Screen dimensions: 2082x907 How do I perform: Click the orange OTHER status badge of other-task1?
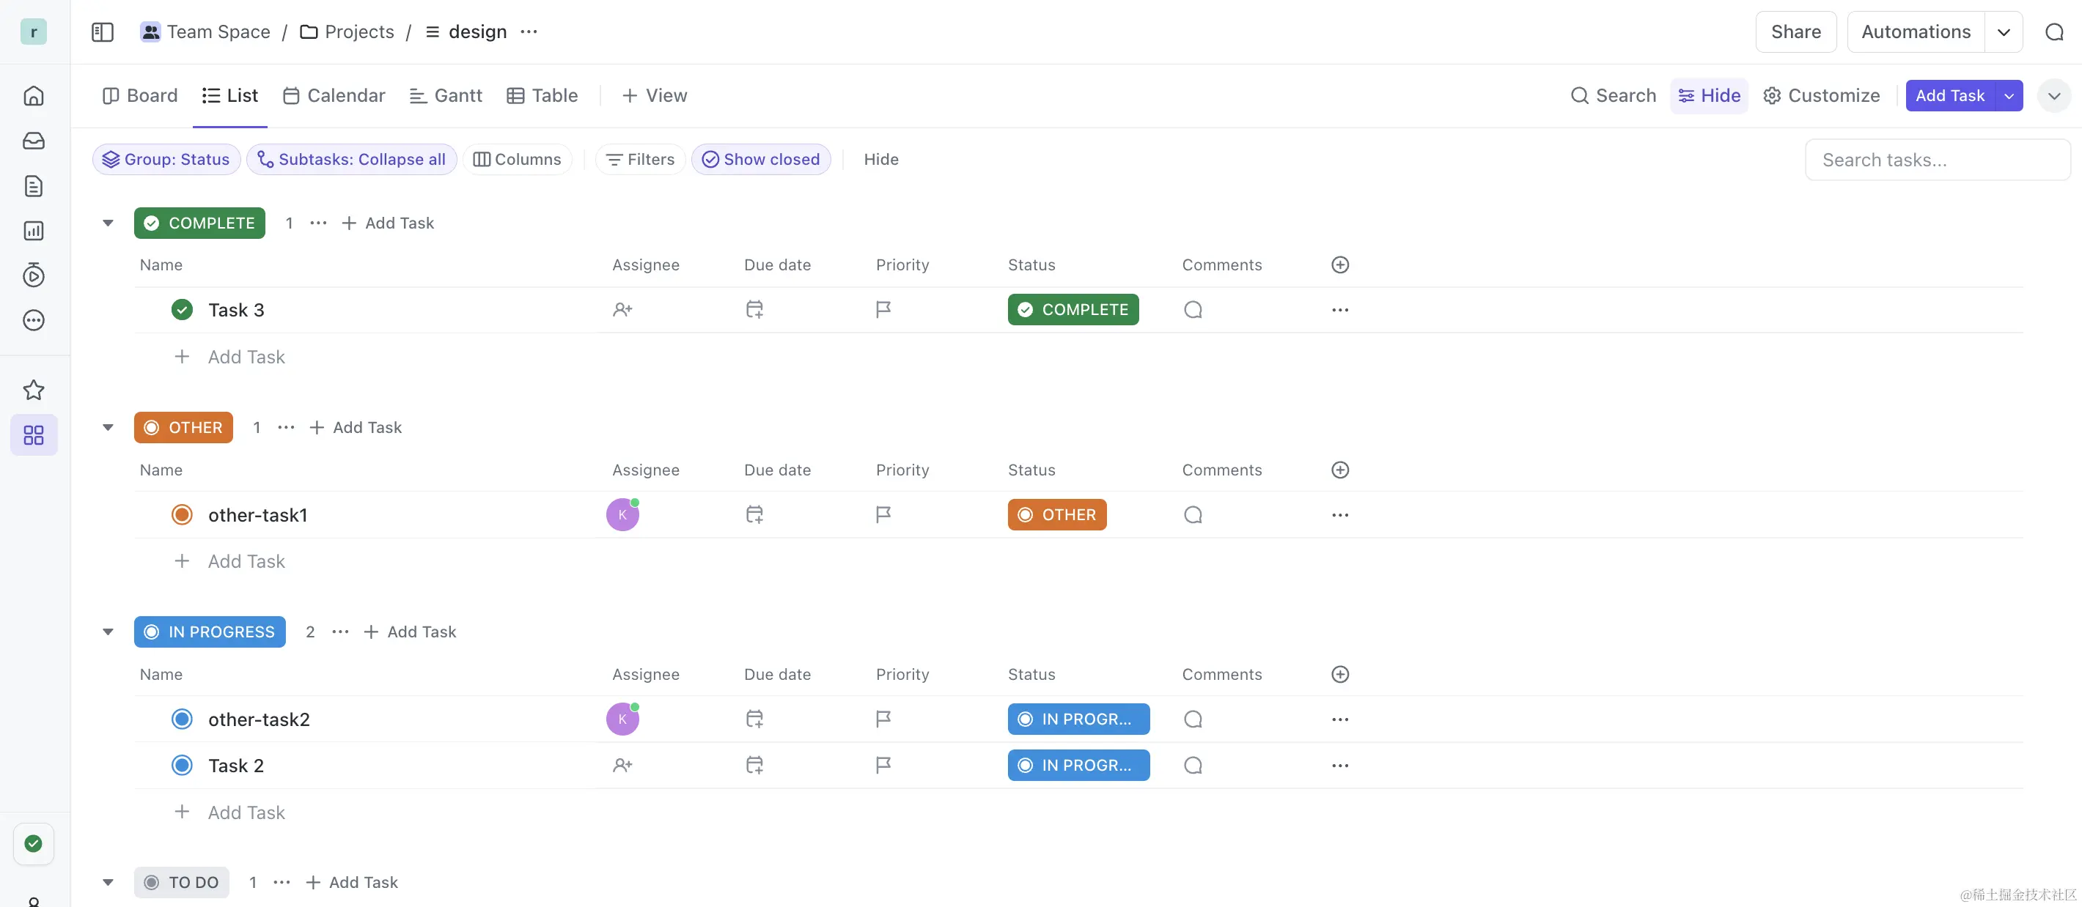[1056, 514]
